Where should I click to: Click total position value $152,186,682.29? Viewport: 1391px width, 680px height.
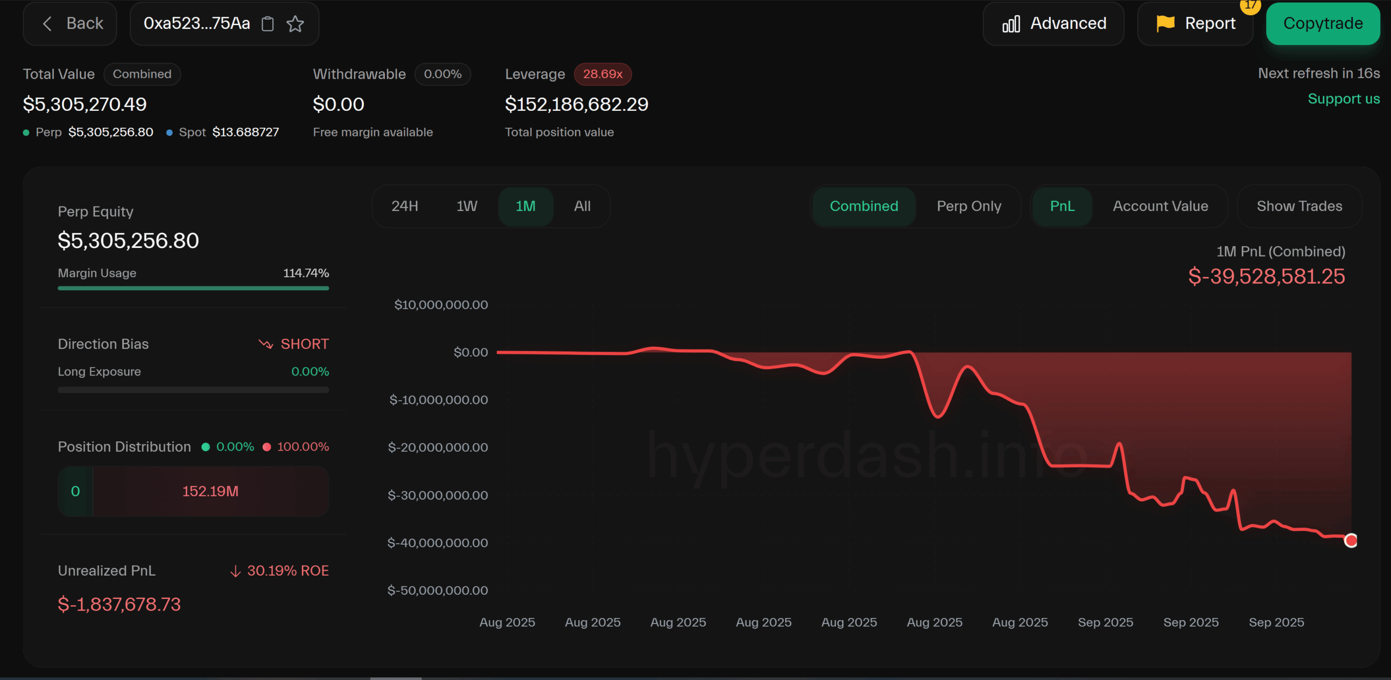click(x=577, y=104)
